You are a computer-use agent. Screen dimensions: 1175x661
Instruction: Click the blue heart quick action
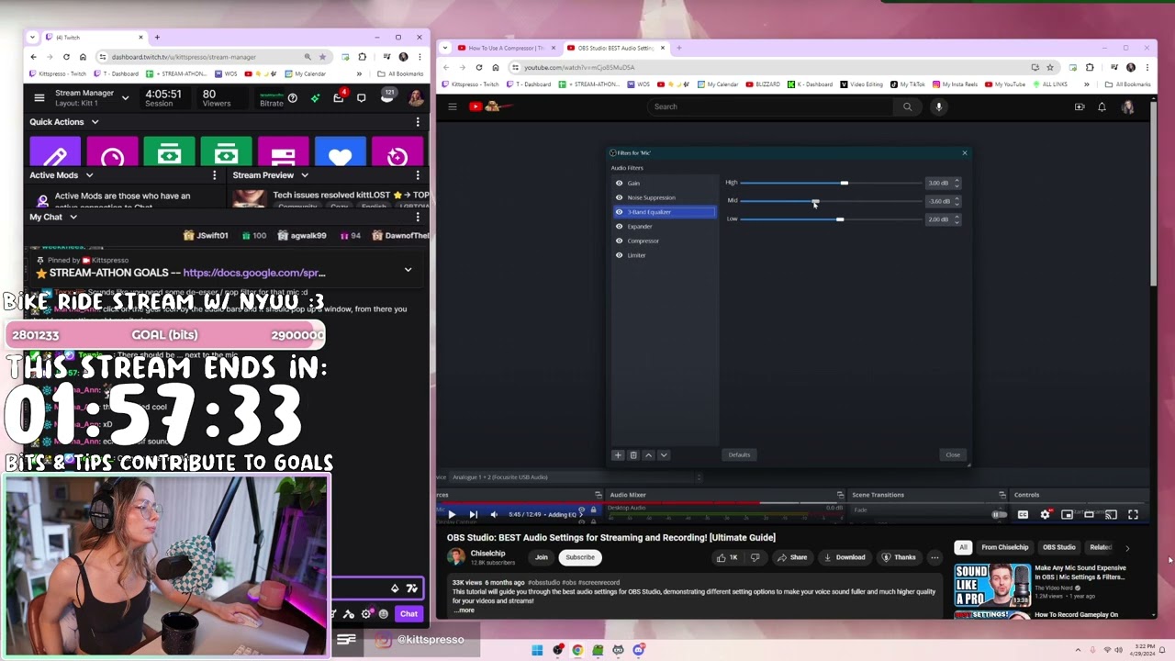pyautogui.click(x=340, y=153)
